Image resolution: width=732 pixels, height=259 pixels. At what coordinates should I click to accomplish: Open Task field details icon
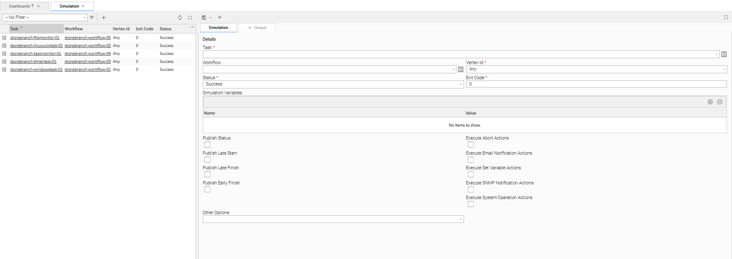[x=724, y=54]
